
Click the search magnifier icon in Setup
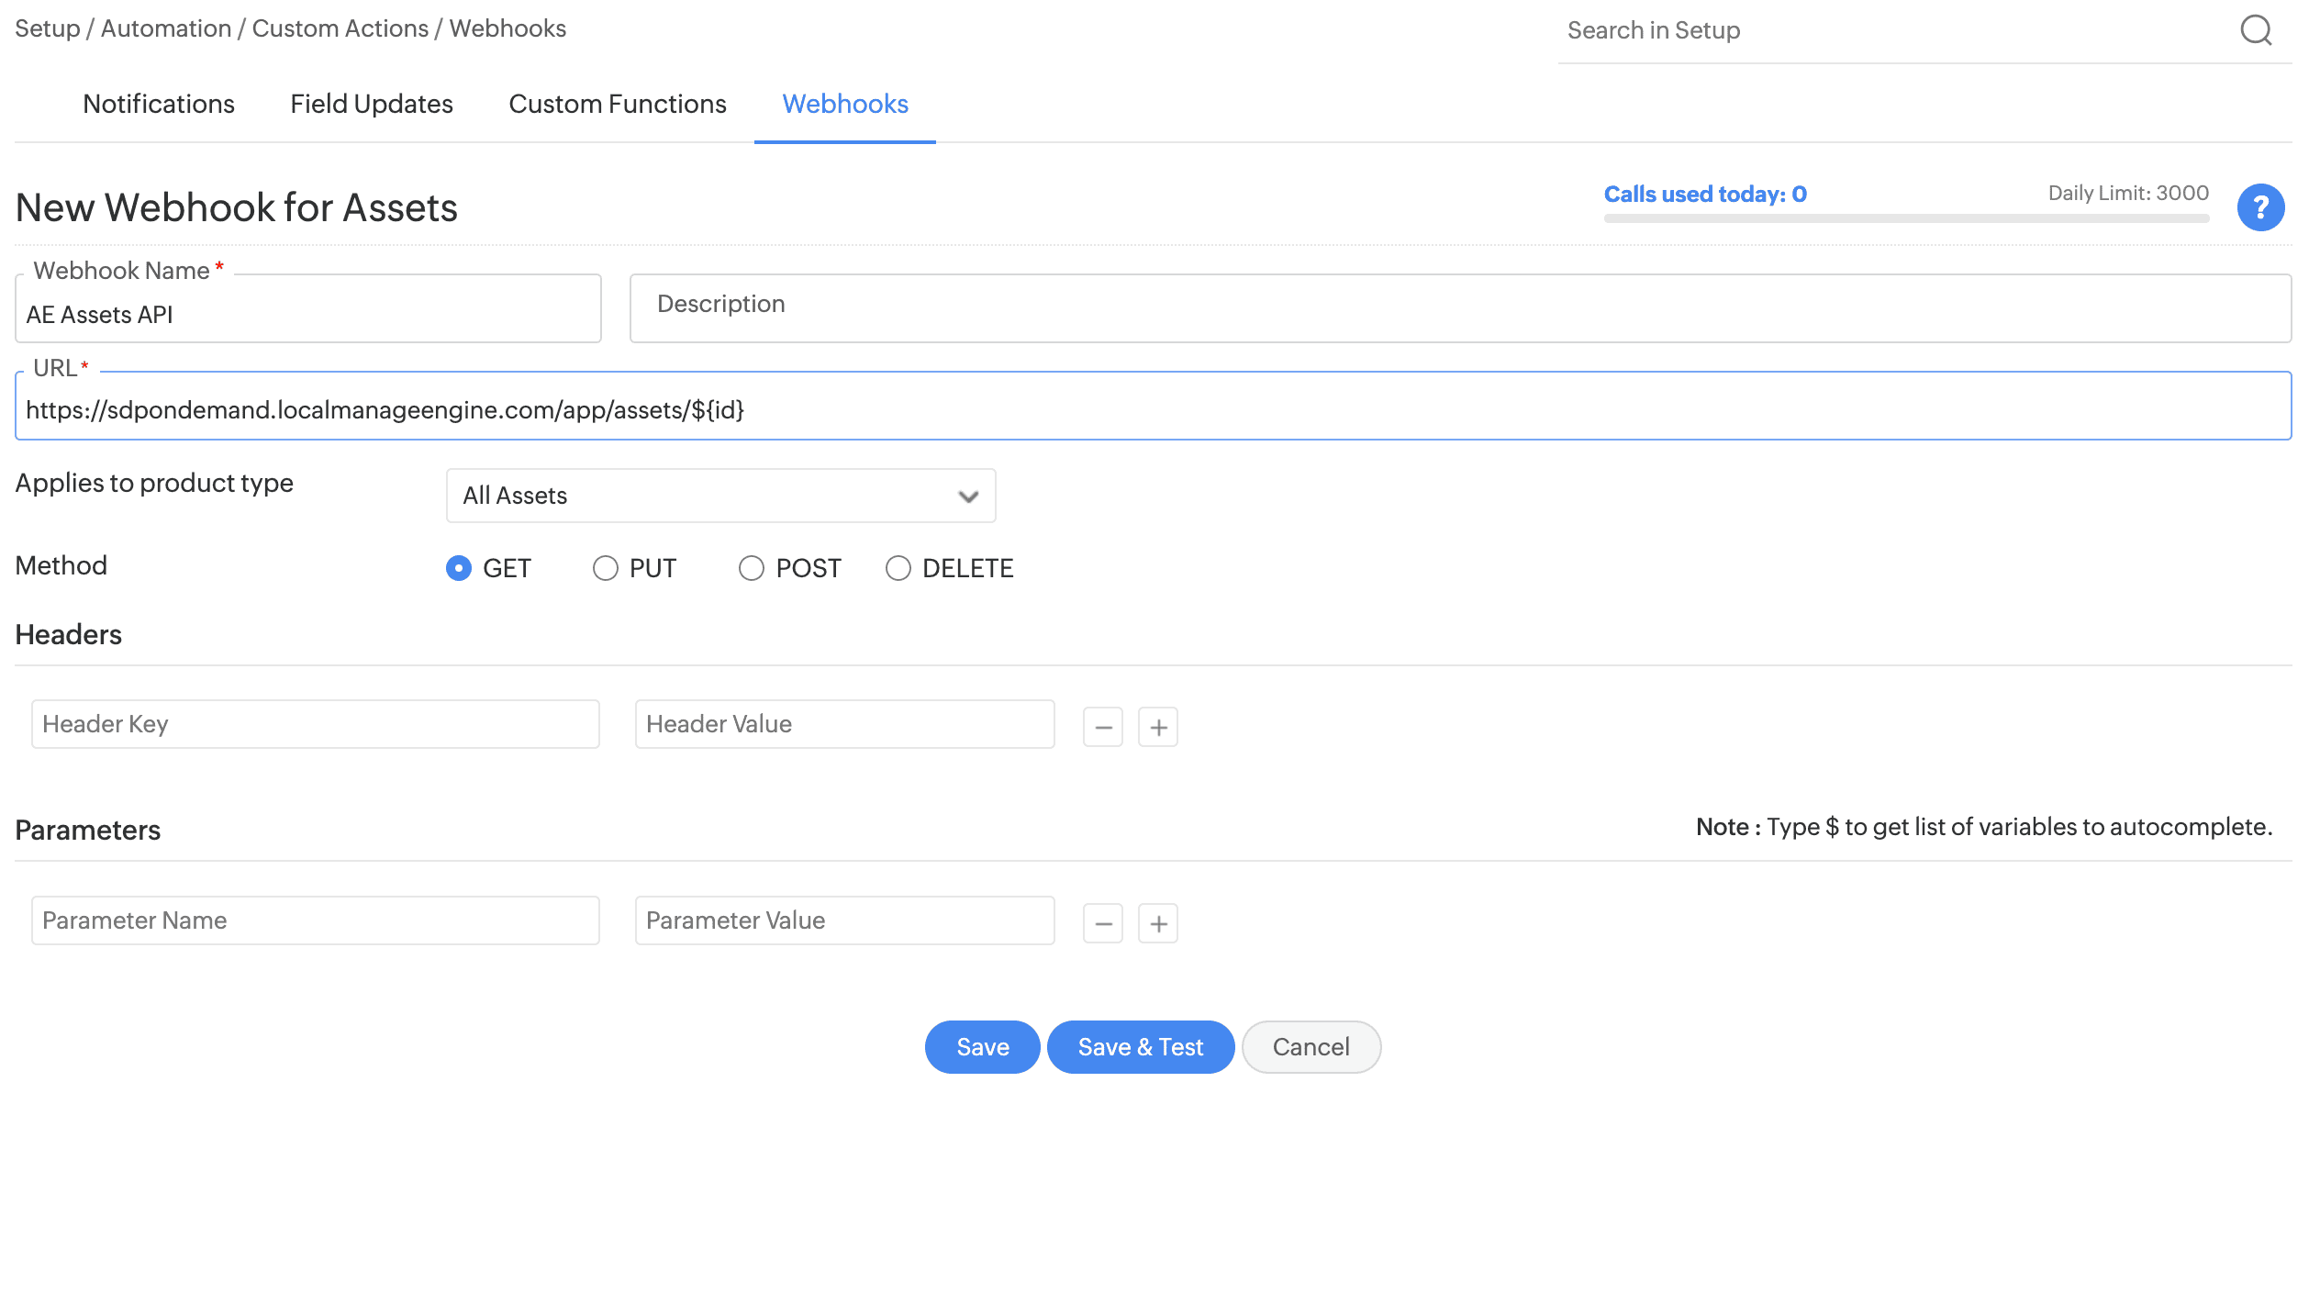[2256, 30]
